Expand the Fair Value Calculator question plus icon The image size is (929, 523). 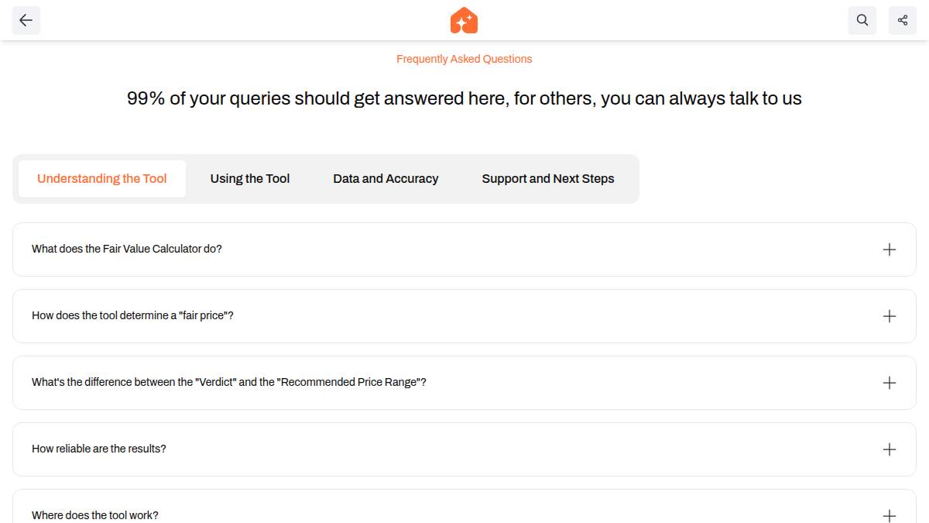889,249
